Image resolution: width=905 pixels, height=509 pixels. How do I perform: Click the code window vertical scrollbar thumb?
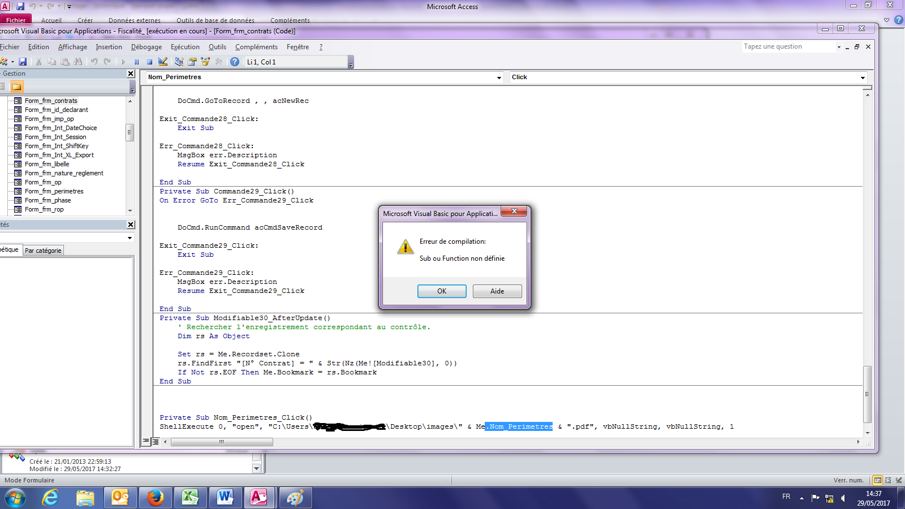click(x=867, y=394)
